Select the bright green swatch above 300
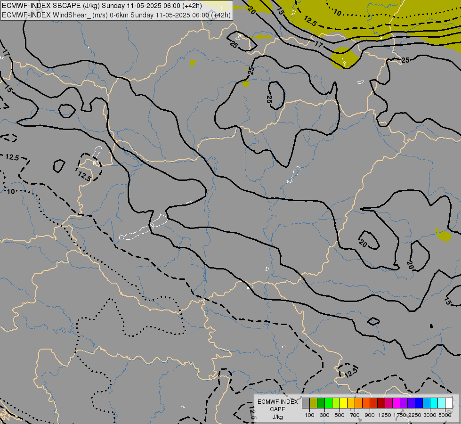This screenshot has width=461, height=424. (x=328, y=403)
